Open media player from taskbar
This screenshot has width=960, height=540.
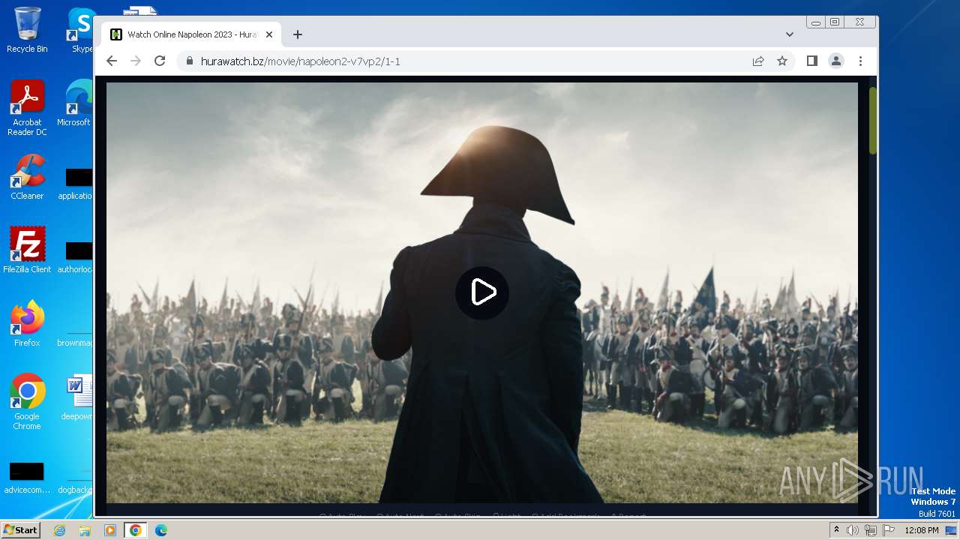click(110, 530)
